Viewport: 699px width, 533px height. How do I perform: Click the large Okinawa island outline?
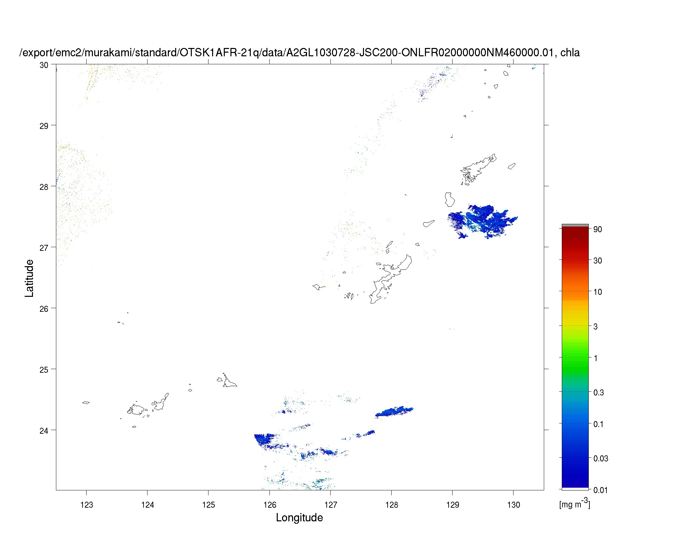click(391, 279)
